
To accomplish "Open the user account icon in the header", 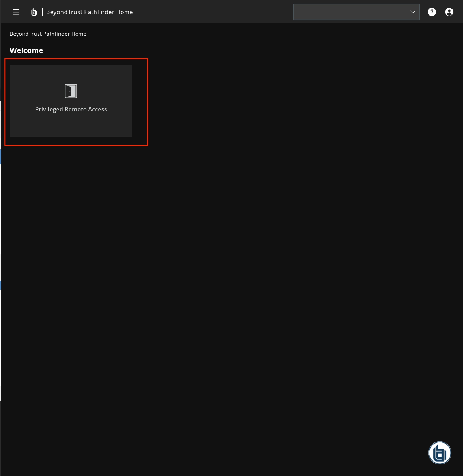I will click(449, 12).
